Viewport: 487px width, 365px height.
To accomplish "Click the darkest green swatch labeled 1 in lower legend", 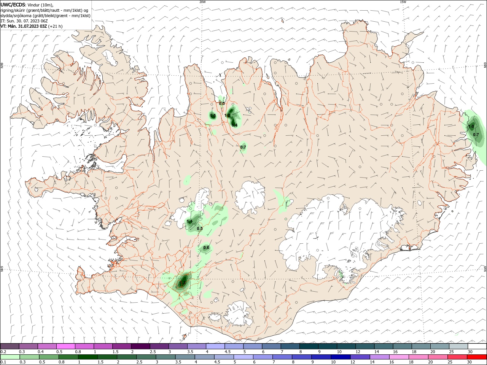I will click(x=88, y=357).
